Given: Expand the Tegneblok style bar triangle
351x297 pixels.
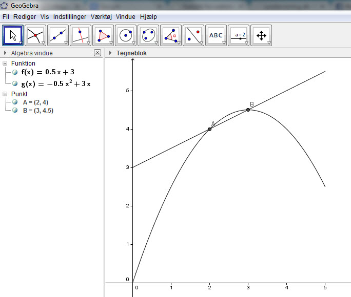Looking at the screenshot, I should tap(110, 53).
